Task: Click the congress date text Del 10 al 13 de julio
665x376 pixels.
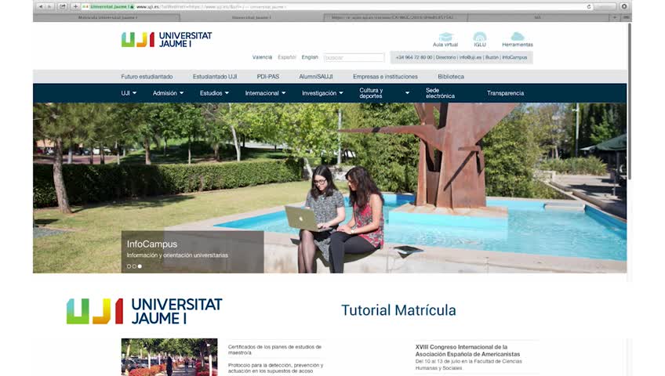Action: pos(468,364)
